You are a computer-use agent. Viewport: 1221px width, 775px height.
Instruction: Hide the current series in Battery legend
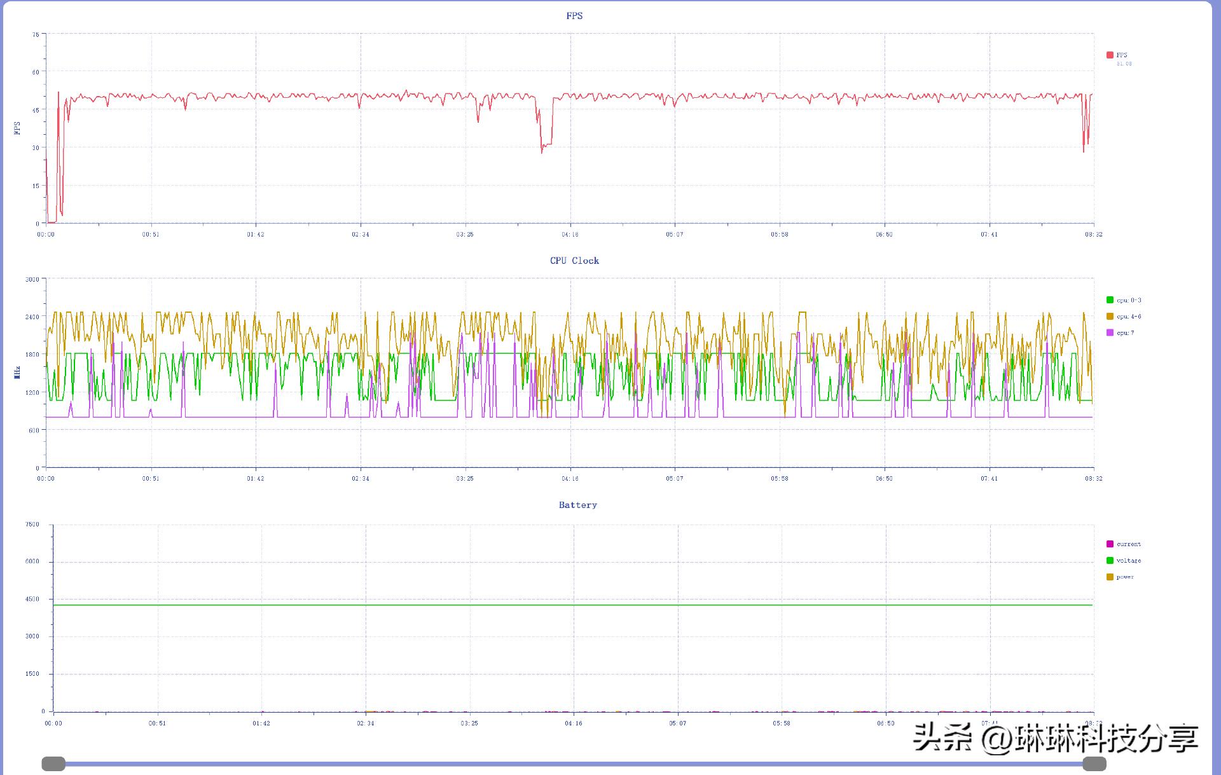[x=1110, y=544]
